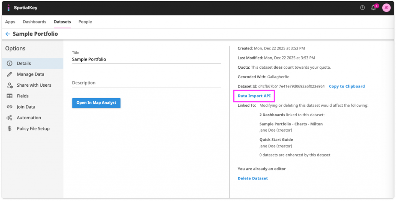This screenshot has height=201, width=396.
Task: Open the People tab
Action: (x=85, y=22)
